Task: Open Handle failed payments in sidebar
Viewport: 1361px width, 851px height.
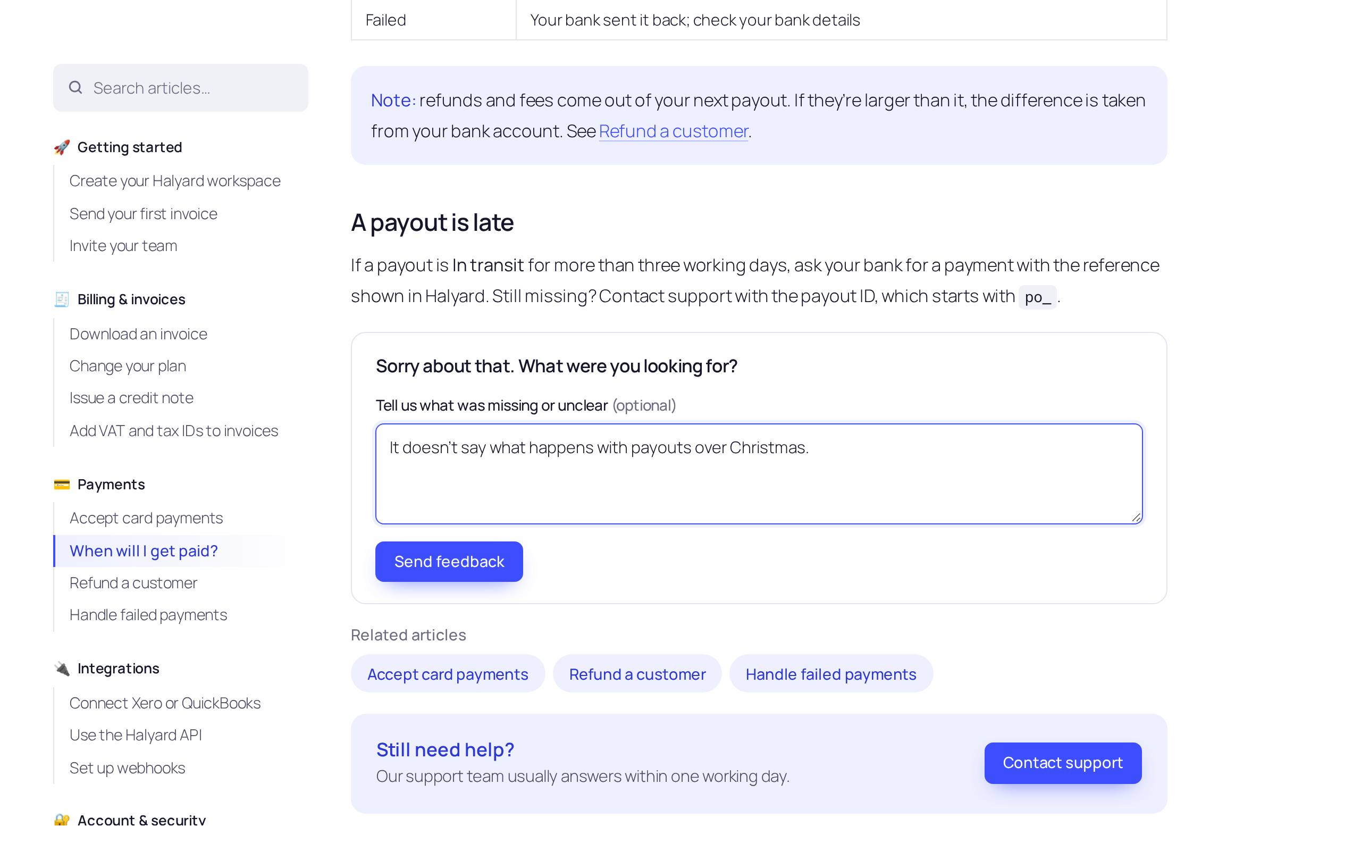Action: click(x=148, y=615)
